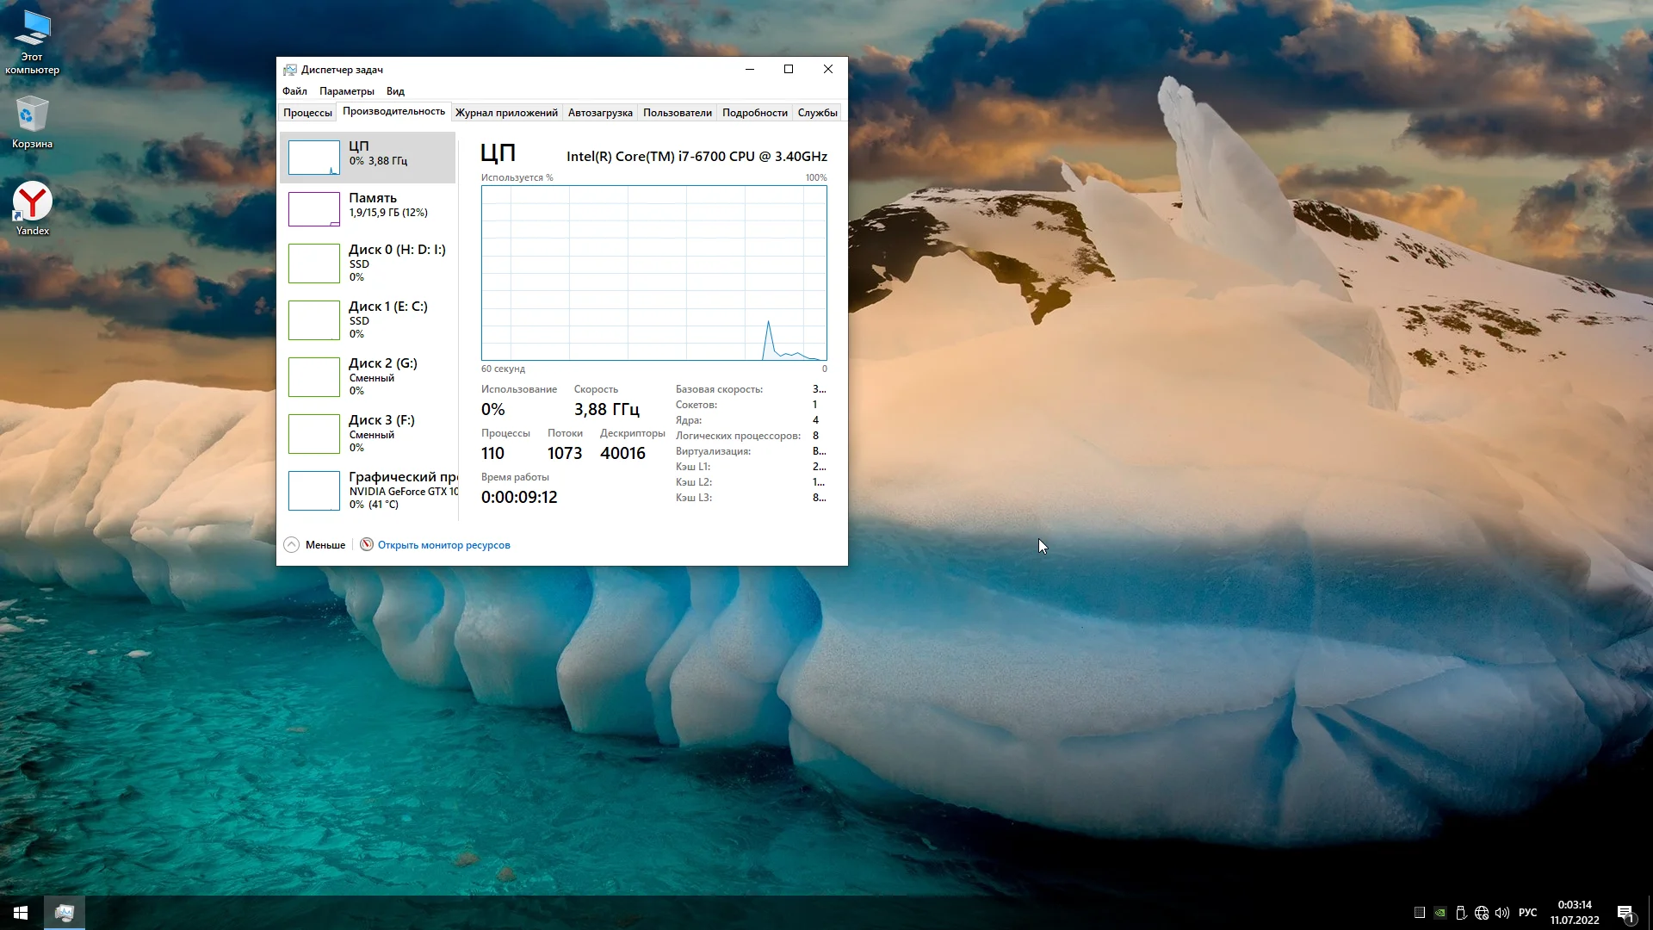
Task: Click the Открыть монитор ресурсов link
Action: [443, 545]
